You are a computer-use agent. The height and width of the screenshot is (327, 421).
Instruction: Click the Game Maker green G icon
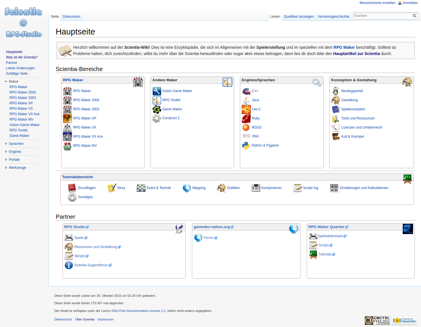(x=157, y=109)
